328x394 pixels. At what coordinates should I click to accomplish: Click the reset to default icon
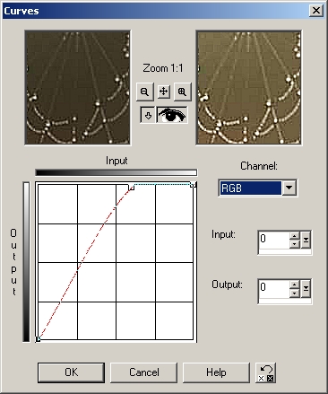pos(266,372)
